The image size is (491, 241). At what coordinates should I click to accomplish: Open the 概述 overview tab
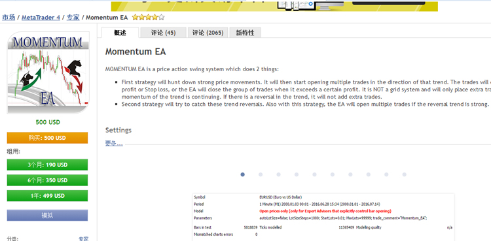pos(120,33)
